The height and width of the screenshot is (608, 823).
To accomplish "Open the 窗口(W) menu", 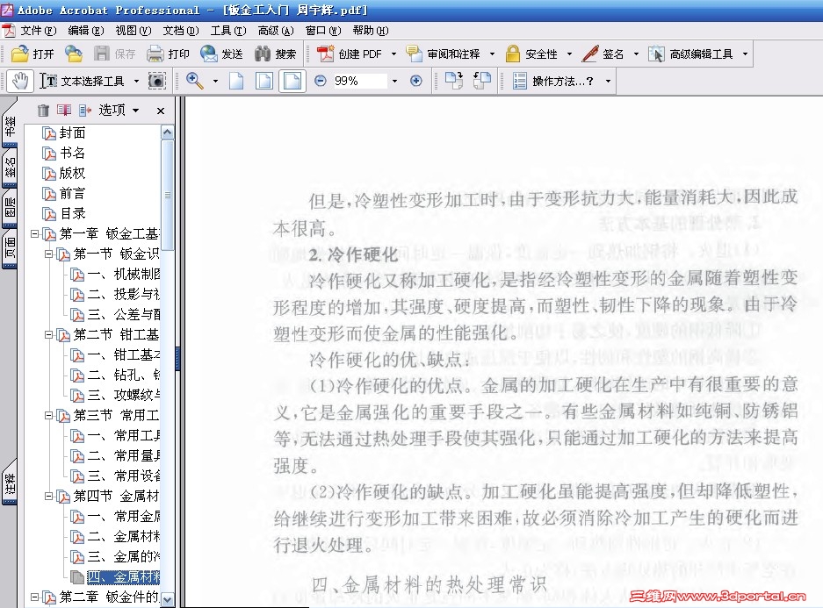I will (323, 31).
